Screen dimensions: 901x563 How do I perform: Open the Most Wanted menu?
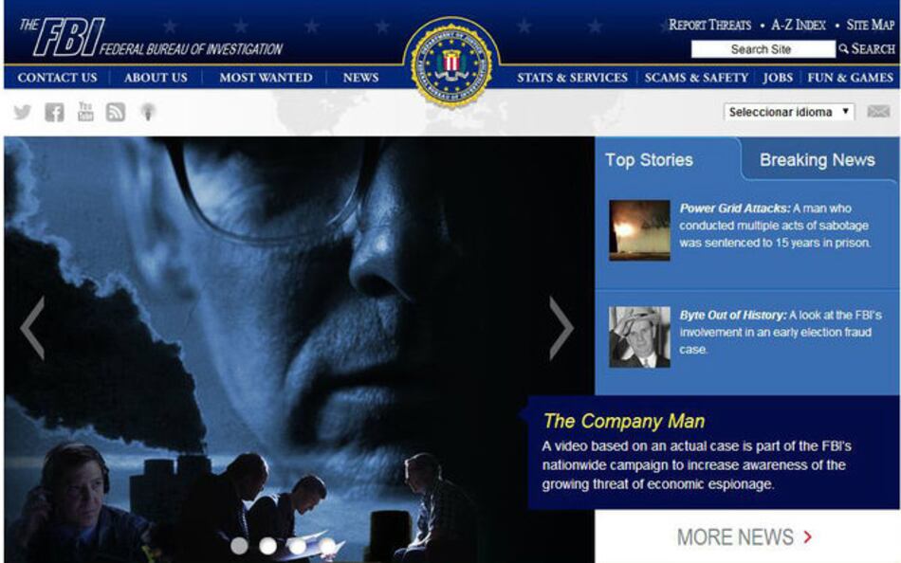click(x=267, y=78)
